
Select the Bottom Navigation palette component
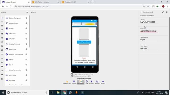[15, 18]
